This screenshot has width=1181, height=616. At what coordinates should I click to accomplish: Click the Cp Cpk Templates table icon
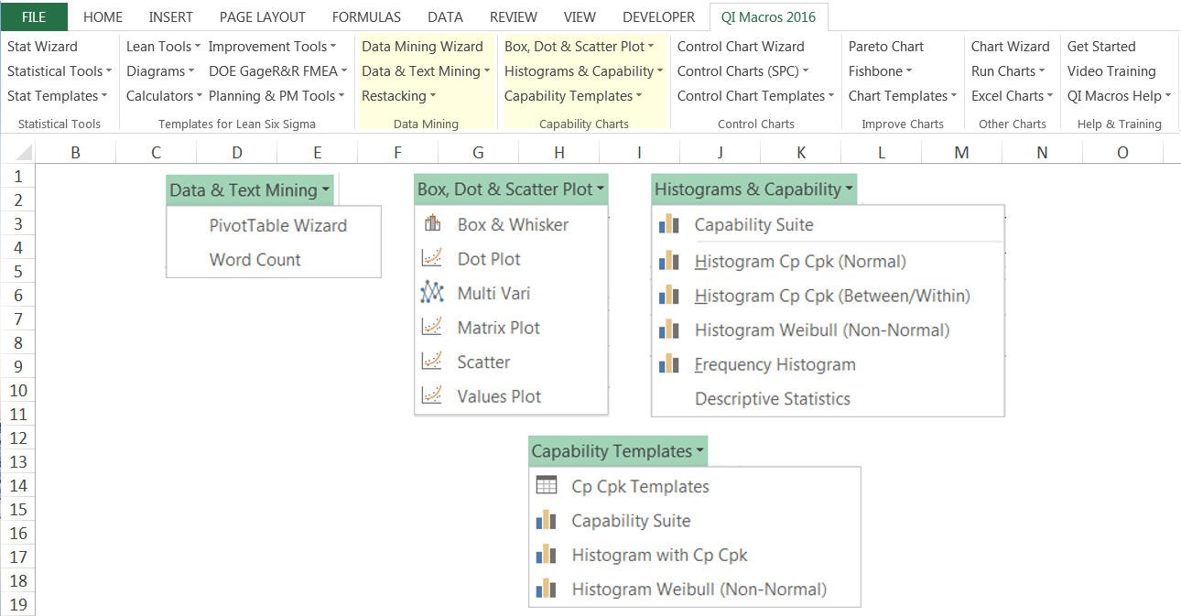[547, 486]
